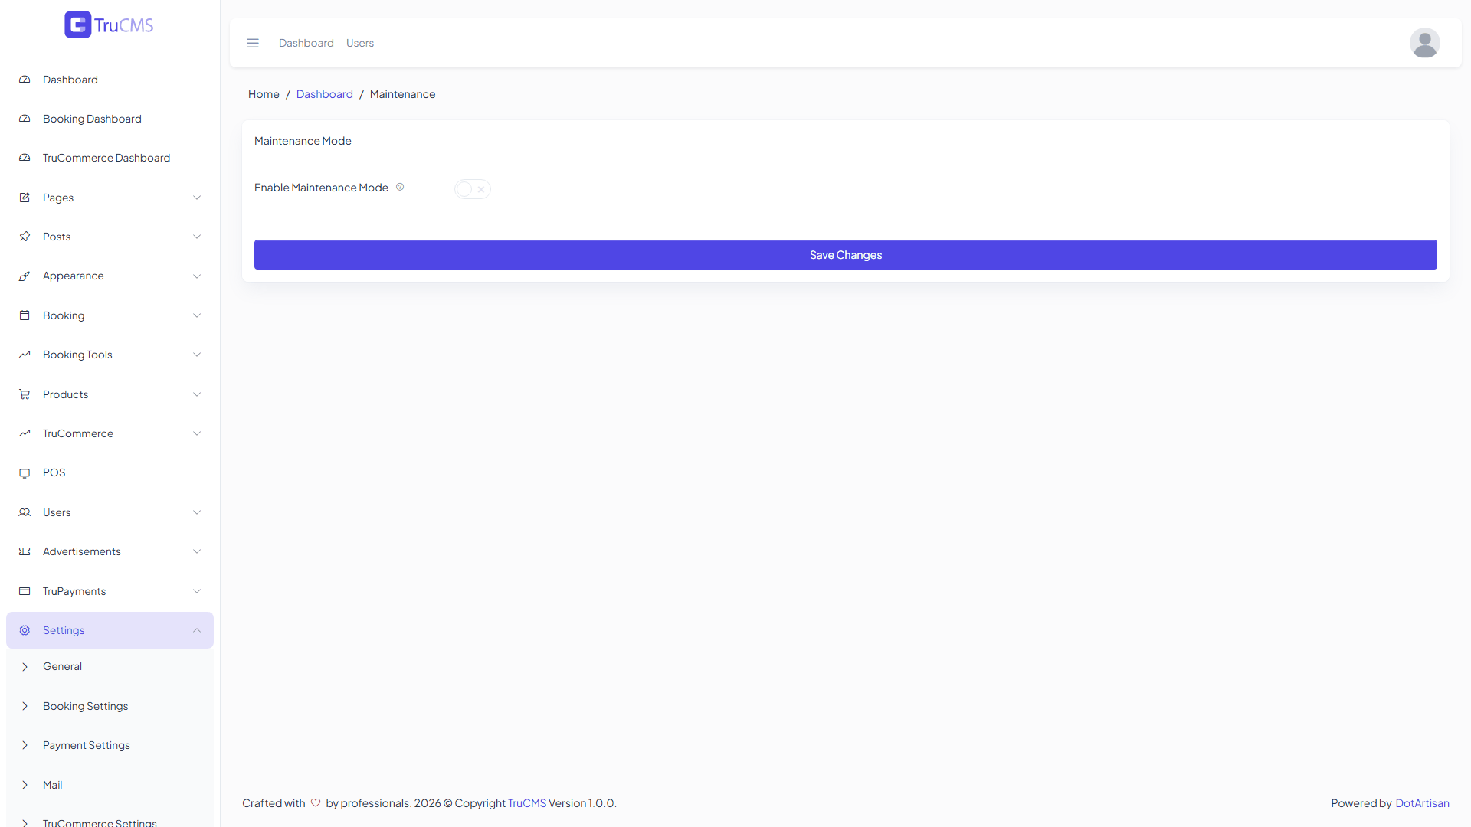Click the Posts pin icon
Screen dimensions: 1471x827
[25, 237]
